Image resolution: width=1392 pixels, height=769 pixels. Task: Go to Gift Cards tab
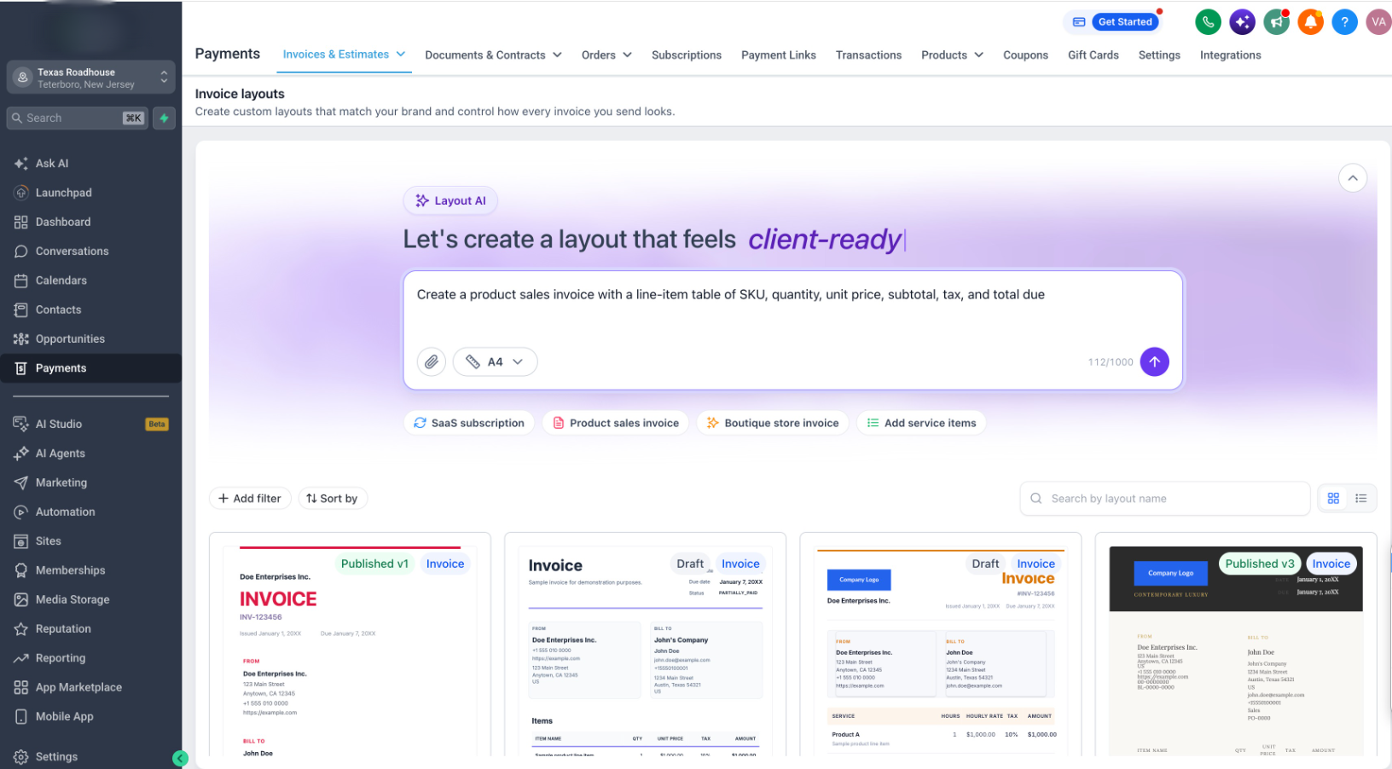tap(1093, 55)
